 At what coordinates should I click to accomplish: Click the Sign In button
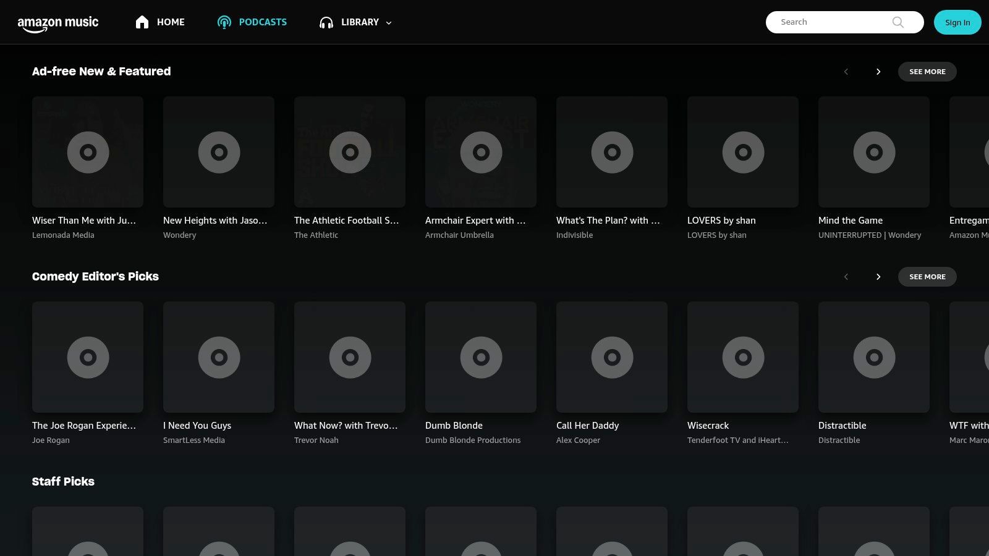957,22
